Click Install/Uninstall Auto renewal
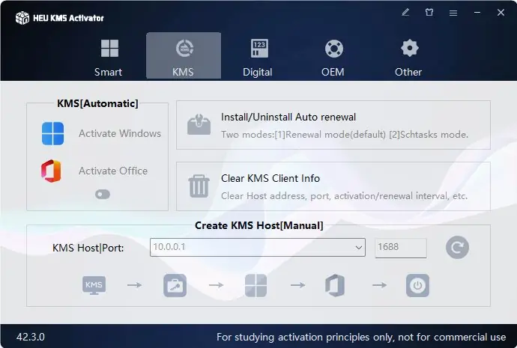This screenshot has height=348, width=517. pos(288,117)
